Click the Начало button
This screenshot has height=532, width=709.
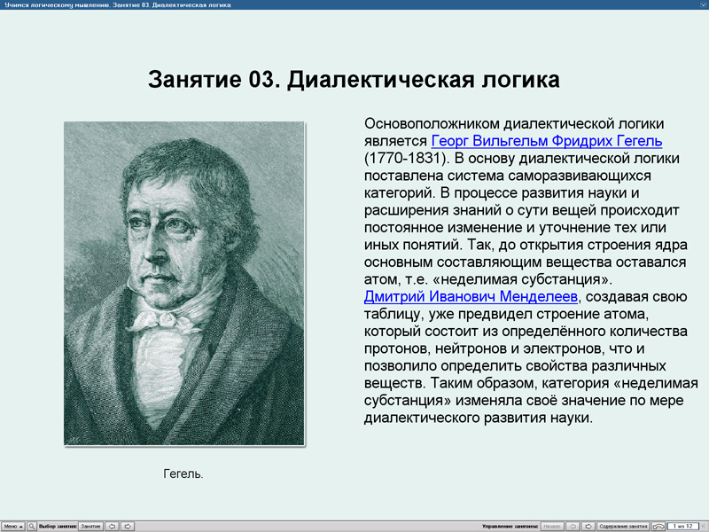[x=553, y=525]
